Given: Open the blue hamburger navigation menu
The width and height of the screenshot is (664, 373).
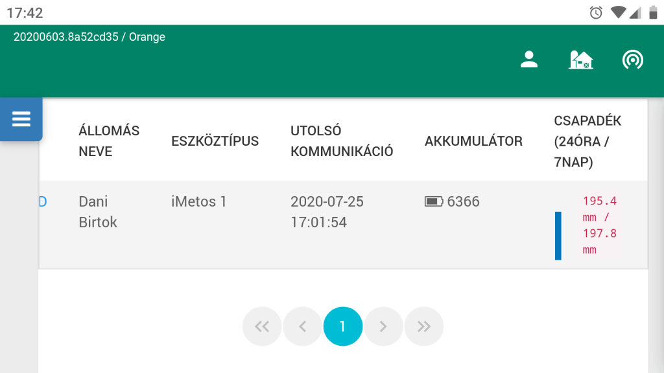Looking at the screenshot, I should point(21,119).
